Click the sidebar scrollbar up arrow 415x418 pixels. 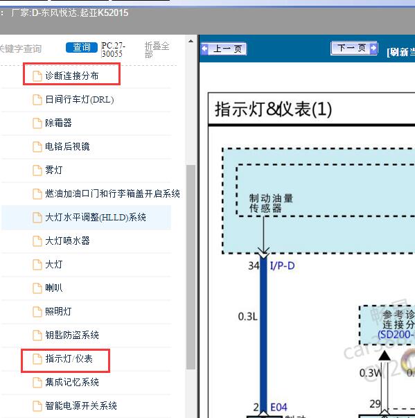click(x=191, y=42)
